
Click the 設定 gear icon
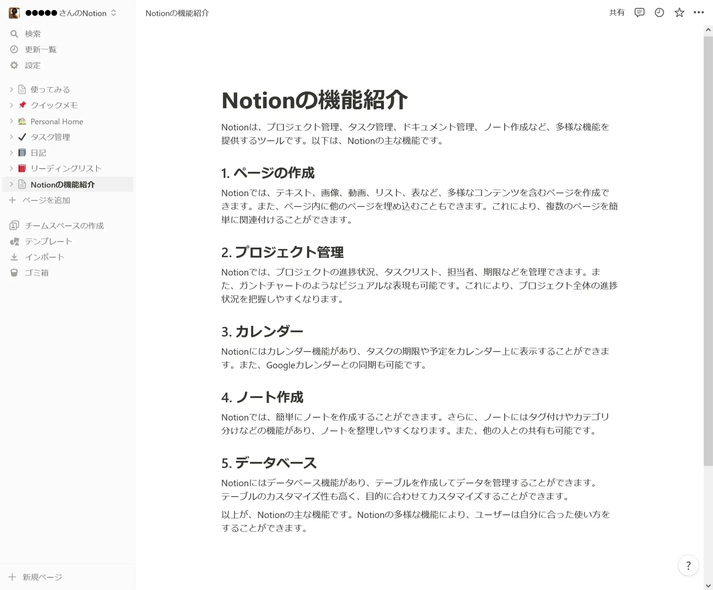(x=14, y=65)
